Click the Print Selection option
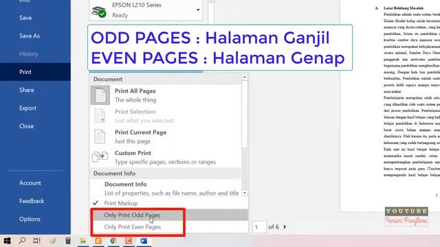440x247 pixels. click(166, 116)
